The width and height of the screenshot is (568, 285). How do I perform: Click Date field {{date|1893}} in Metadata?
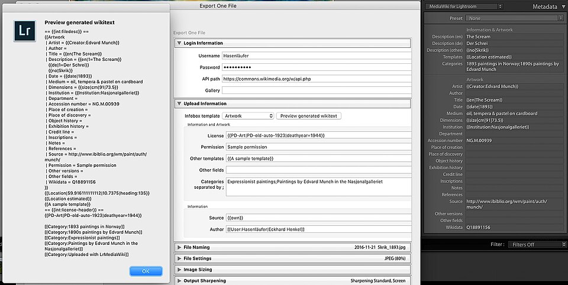tap(515, 107)
